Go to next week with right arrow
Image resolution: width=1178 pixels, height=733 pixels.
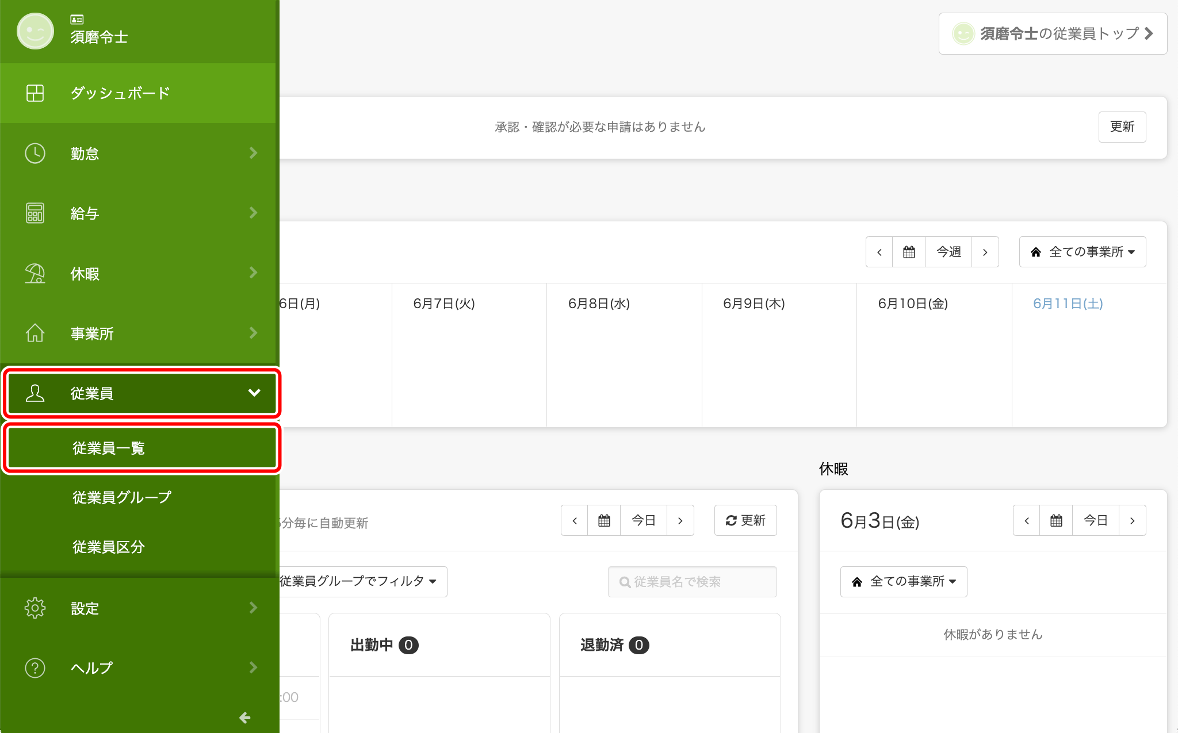pyautogui.click(x=985, y=252)
